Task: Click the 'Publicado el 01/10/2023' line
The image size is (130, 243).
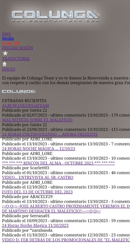Action: point(66,173)
